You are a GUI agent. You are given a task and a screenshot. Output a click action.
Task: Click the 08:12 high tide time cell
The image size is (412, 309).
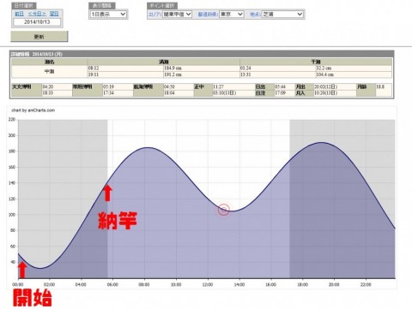(125, 68)
